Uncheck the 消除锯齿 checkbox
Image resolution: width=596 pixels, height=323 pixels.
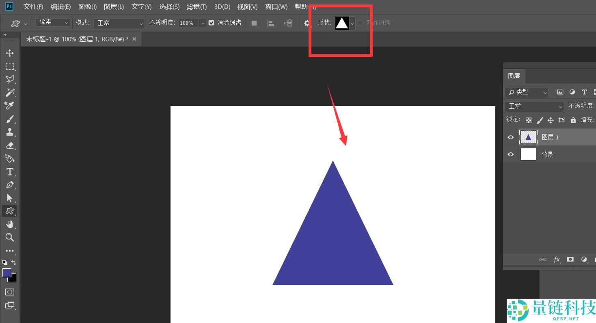click(211, 23)
